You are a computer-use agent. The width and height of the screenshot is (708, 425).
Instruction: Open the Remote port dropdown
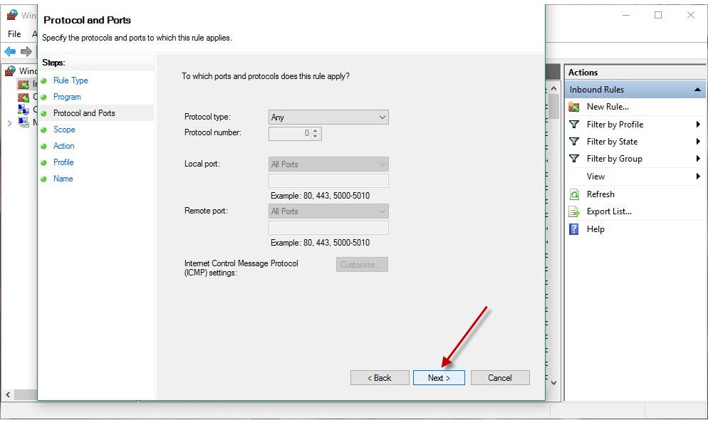[x=328, y=211]
